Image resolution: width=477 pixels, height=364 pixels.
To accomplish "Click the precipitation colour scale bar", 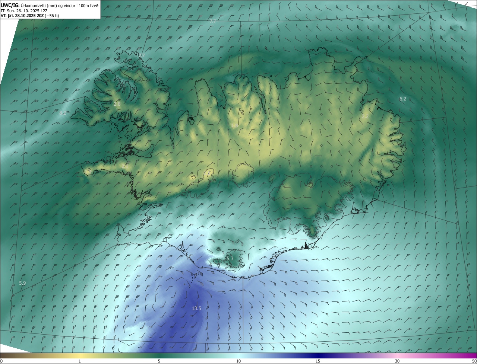I will coord(238,355).
